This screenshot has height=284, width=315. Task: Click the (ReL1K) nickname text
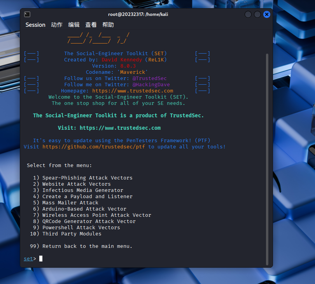tap(156, 60)
